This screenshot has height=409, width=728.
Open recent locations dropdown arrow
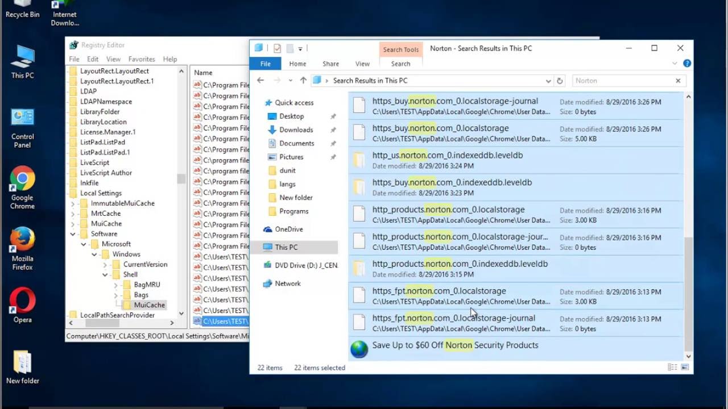click(290, 81)
